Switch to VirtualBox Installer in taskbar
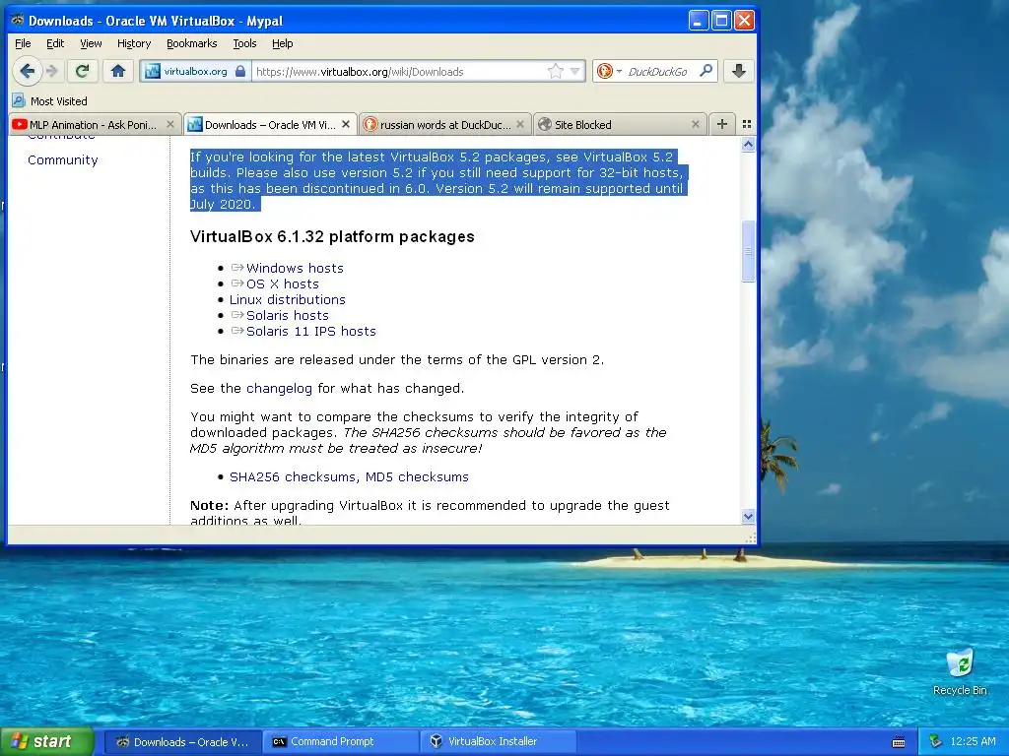1009x756 pixels. (498, 741)
